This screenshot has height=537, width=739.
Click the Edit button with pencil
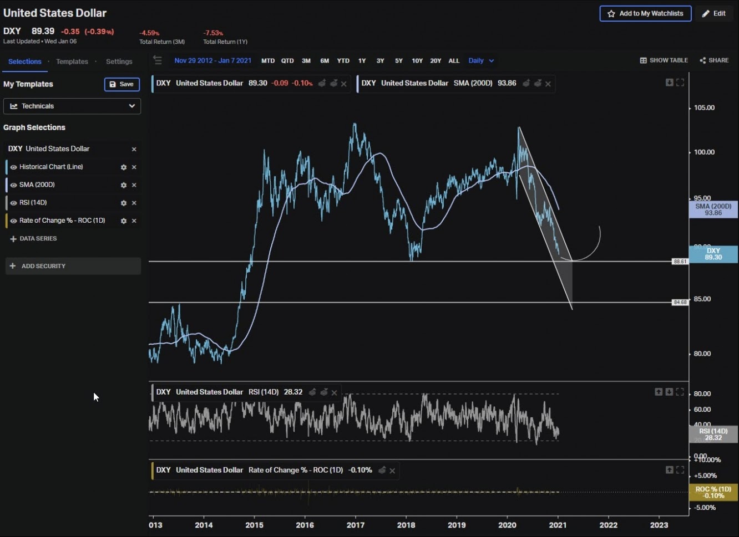click(x=714, y=13)
